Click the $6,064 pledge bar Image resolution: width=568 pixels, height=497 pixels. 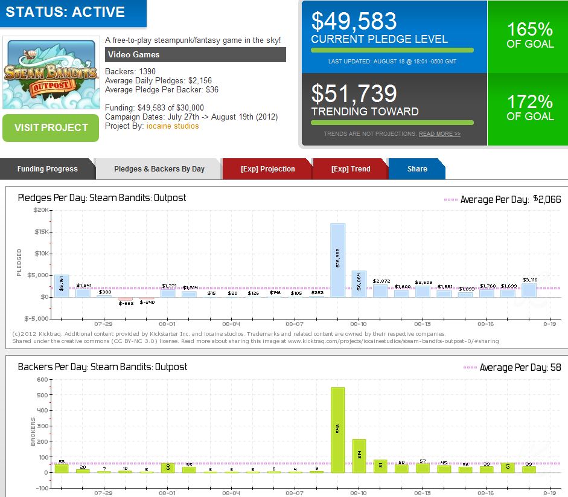[x=359, y=284]
